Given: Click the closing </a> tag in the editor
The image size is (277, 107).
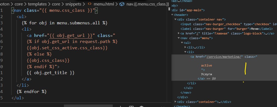Looking at the screenshot, I should [27, 79].
